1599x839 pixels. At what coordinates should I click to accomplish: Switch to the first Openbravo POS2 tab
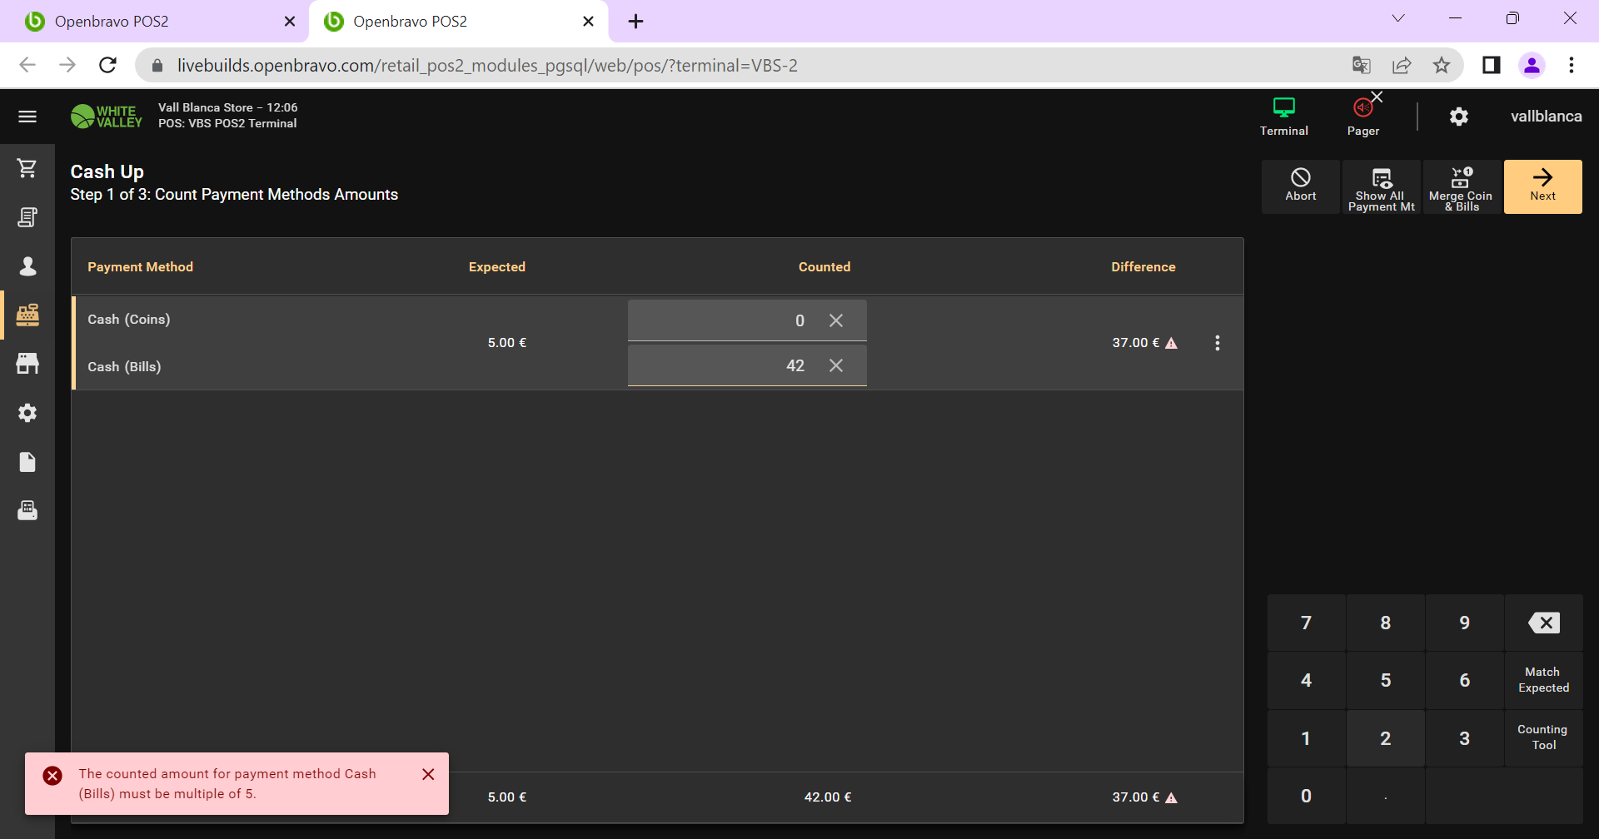150,22
